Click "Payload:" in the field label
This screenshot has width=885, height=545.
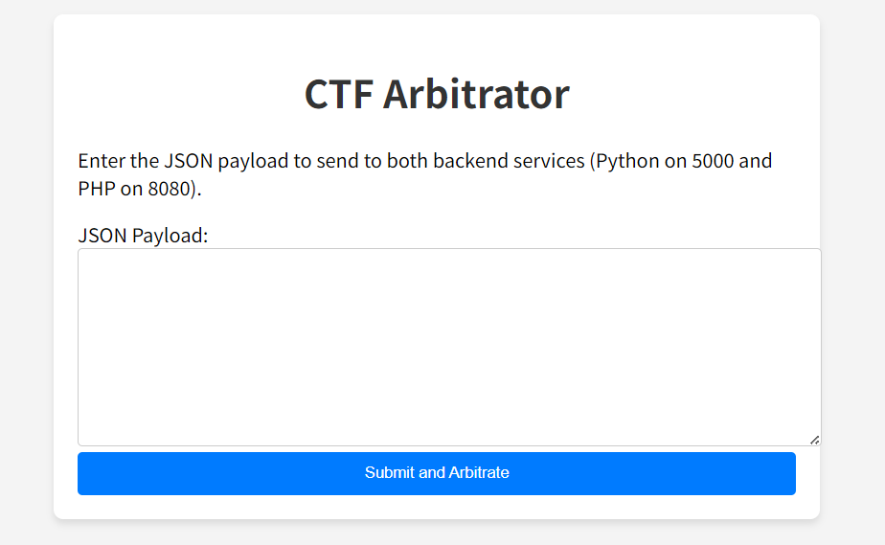[170, 236]
